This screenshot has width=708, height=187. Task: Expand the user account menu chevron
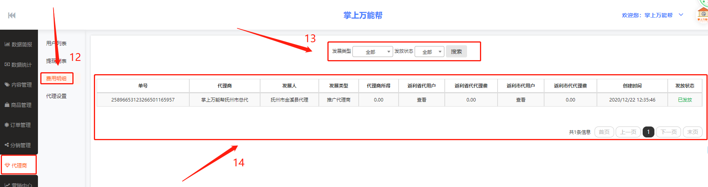click(x=681, y=15)
